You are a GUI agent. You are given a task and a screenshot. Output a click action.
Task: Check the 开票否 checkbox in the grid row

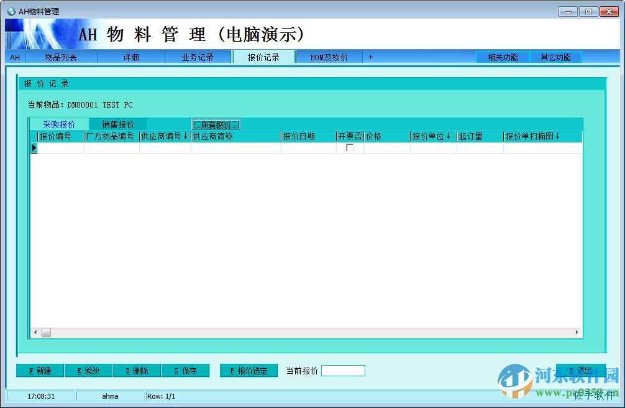coord(349,147)
